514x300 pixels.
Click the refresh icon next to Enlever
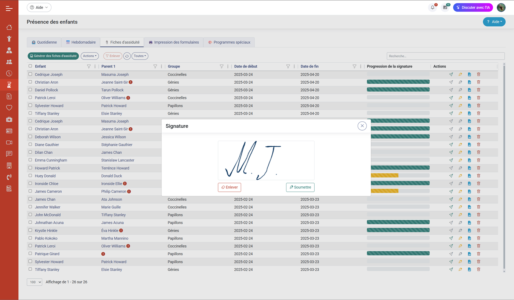tap(127, 56)
